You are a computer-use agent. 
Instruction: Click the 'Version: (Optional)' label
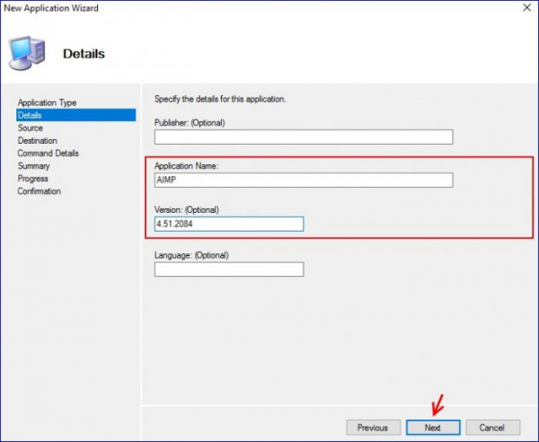pos(186,209)
